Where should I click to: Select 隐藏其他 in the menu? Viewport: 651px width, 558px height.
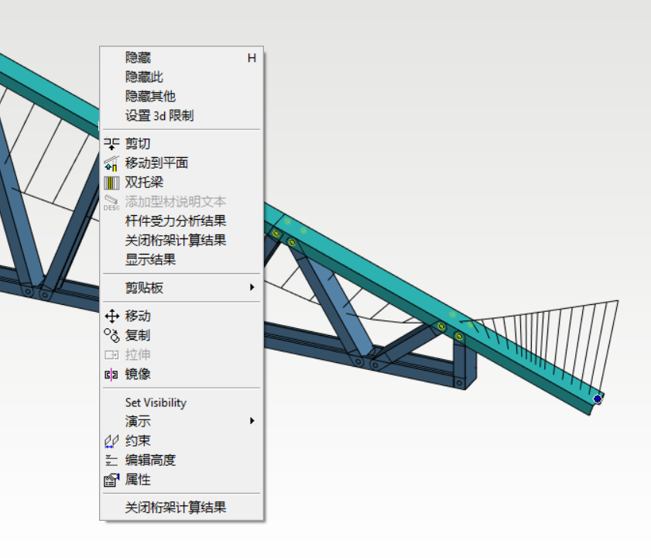click(x=181, y=96)
